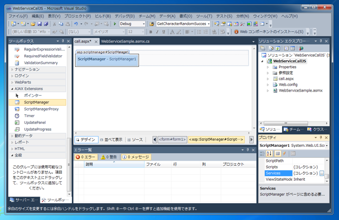
Task: Save the current file via floppy icon
Action: point(39,24)
